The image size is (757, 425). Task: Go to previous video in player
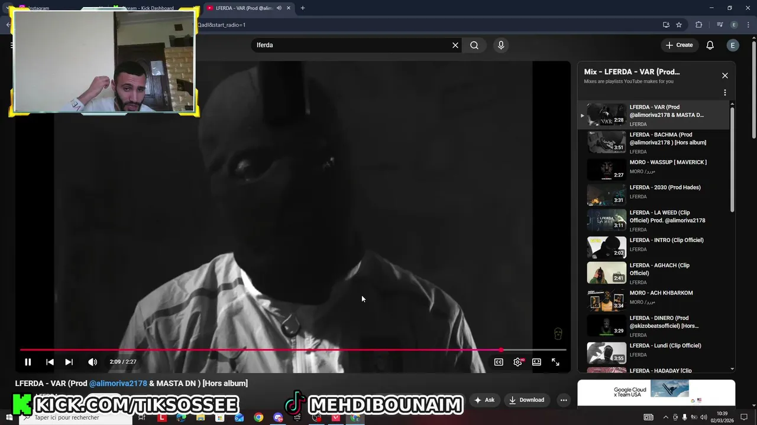[x=50, y=362]
